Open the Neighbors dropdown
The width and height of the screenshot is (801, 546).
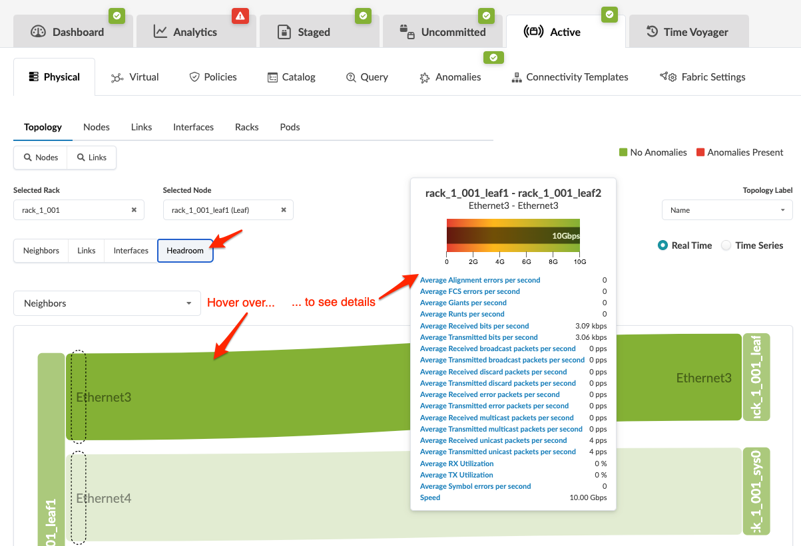pos(107,303)
